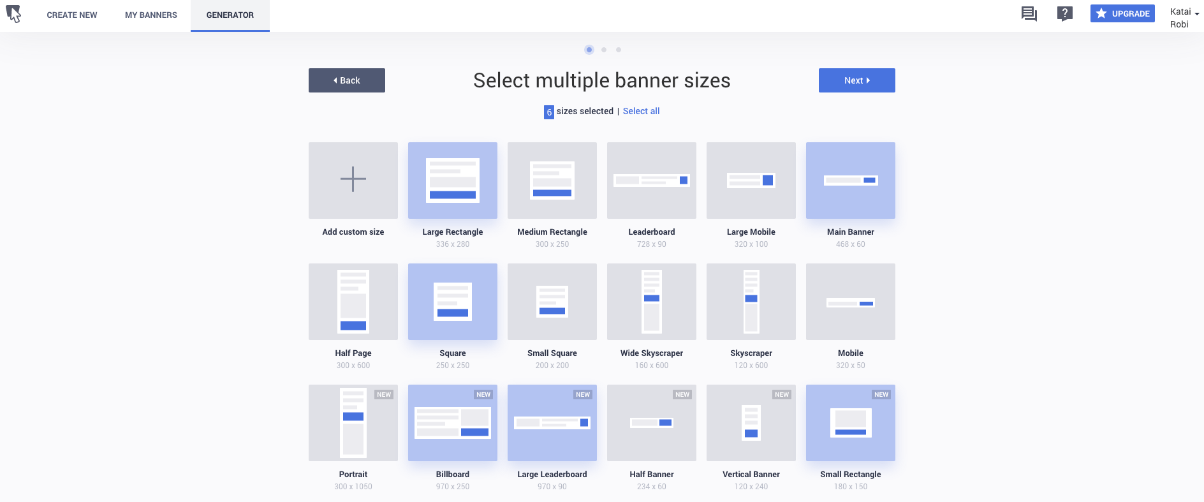Click the app logo in top left
This screenshot has width=1204, height=502.
click(x=13, y=13)
